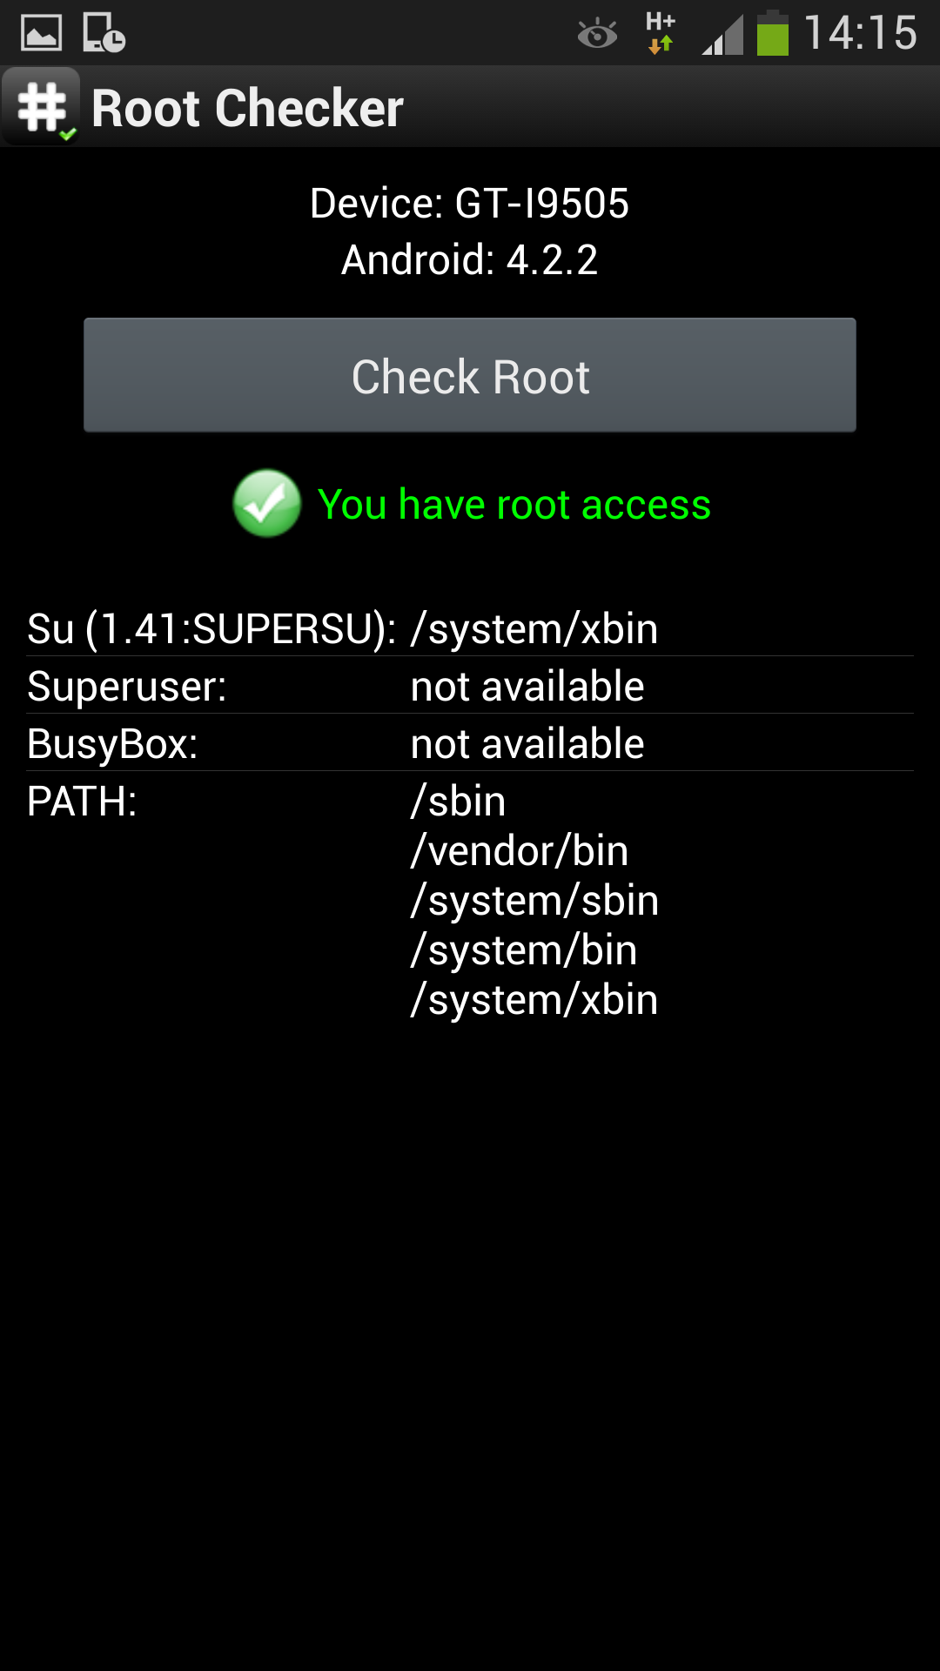Tap the PATH label
Screen dimensions: 940x1671
coord(82,801)
